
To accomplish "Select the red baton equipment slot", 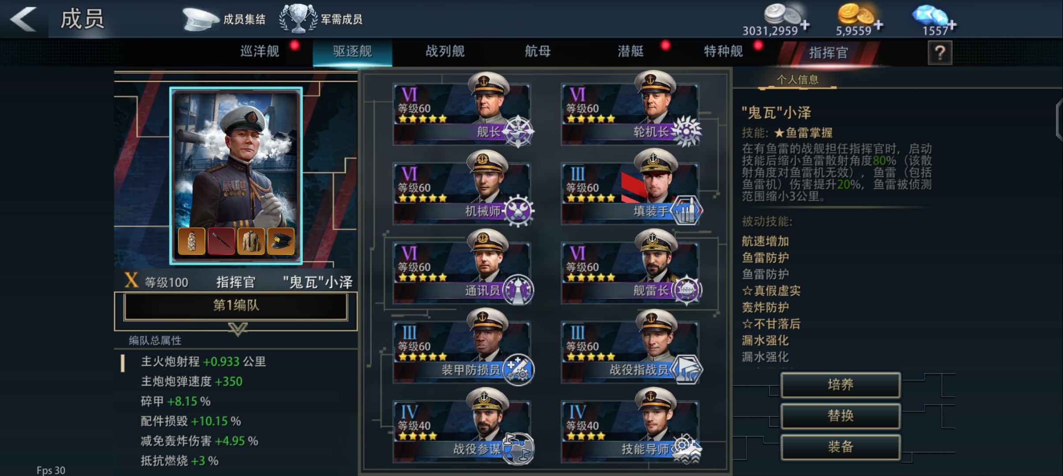I will pos(221,242).
